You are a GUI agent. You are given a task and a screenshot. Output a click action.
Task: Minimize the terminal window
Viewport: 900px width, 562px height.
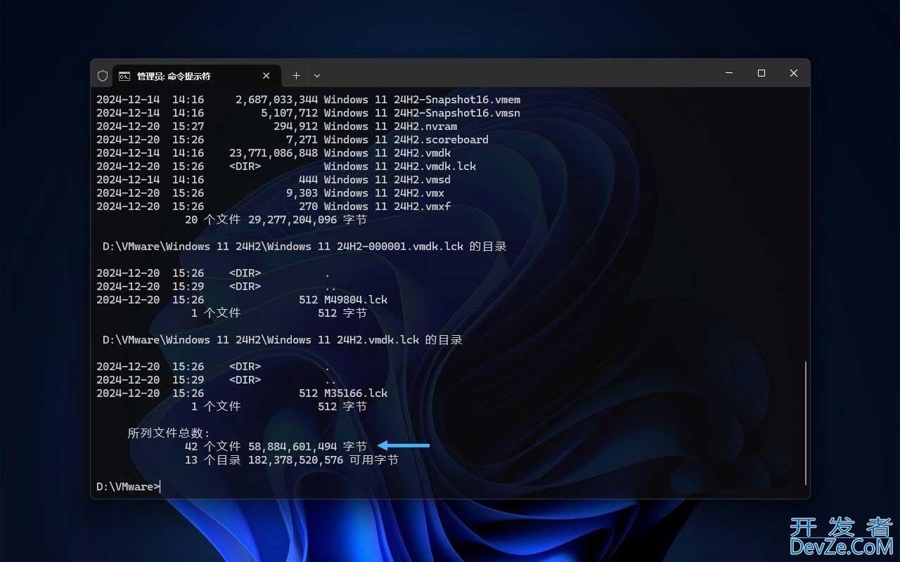[729, 73]
